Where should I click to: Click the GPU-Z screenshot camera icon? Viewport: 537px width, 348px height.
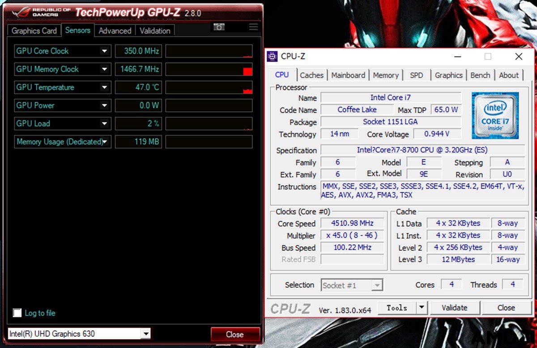[x=219, y=27]
